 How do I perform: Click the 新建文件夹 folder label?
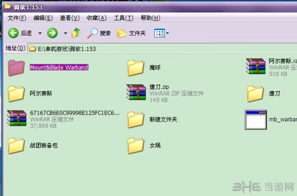pos(163,119)
